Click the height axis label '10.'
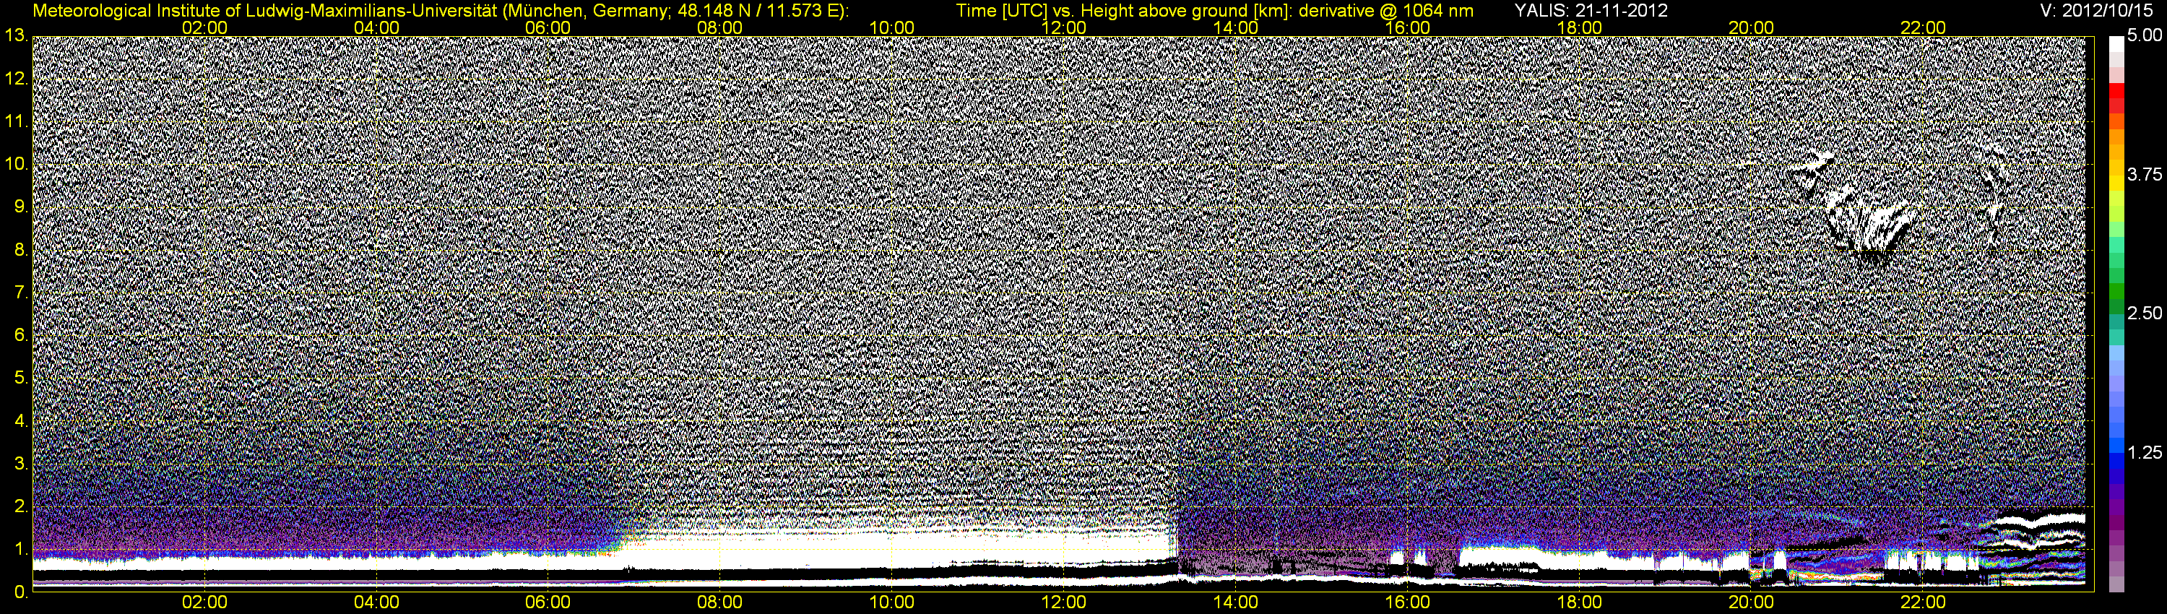The height and width of the screenshot is (614, 2167). 16,165
